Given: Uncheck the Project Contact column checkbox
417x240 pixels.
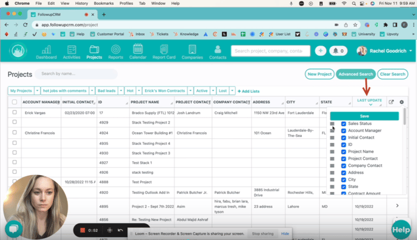Looking at the screenshot, I should pyautogui.click(x=344, y=159).
